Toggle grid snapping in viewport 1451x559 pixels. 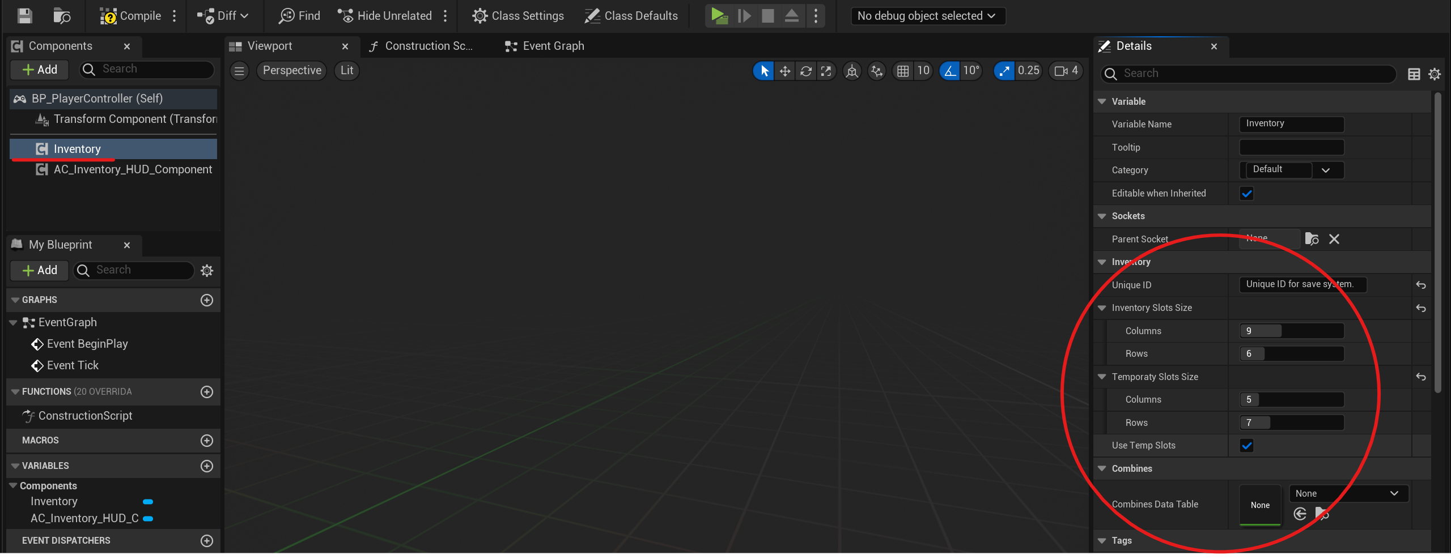[x=903, y=71]
